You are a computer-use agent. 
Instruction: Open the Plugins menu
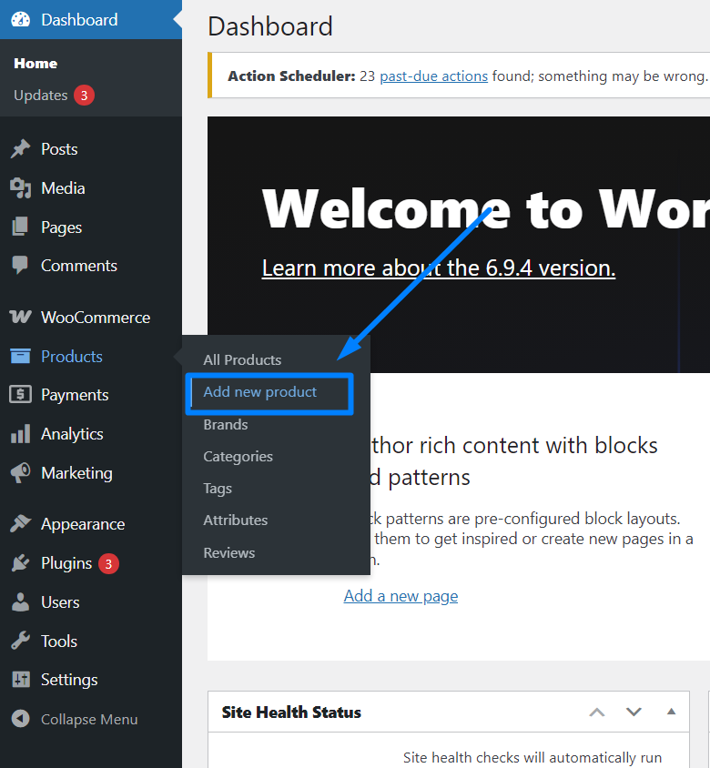pyautogui.click(x=66, y=563)
